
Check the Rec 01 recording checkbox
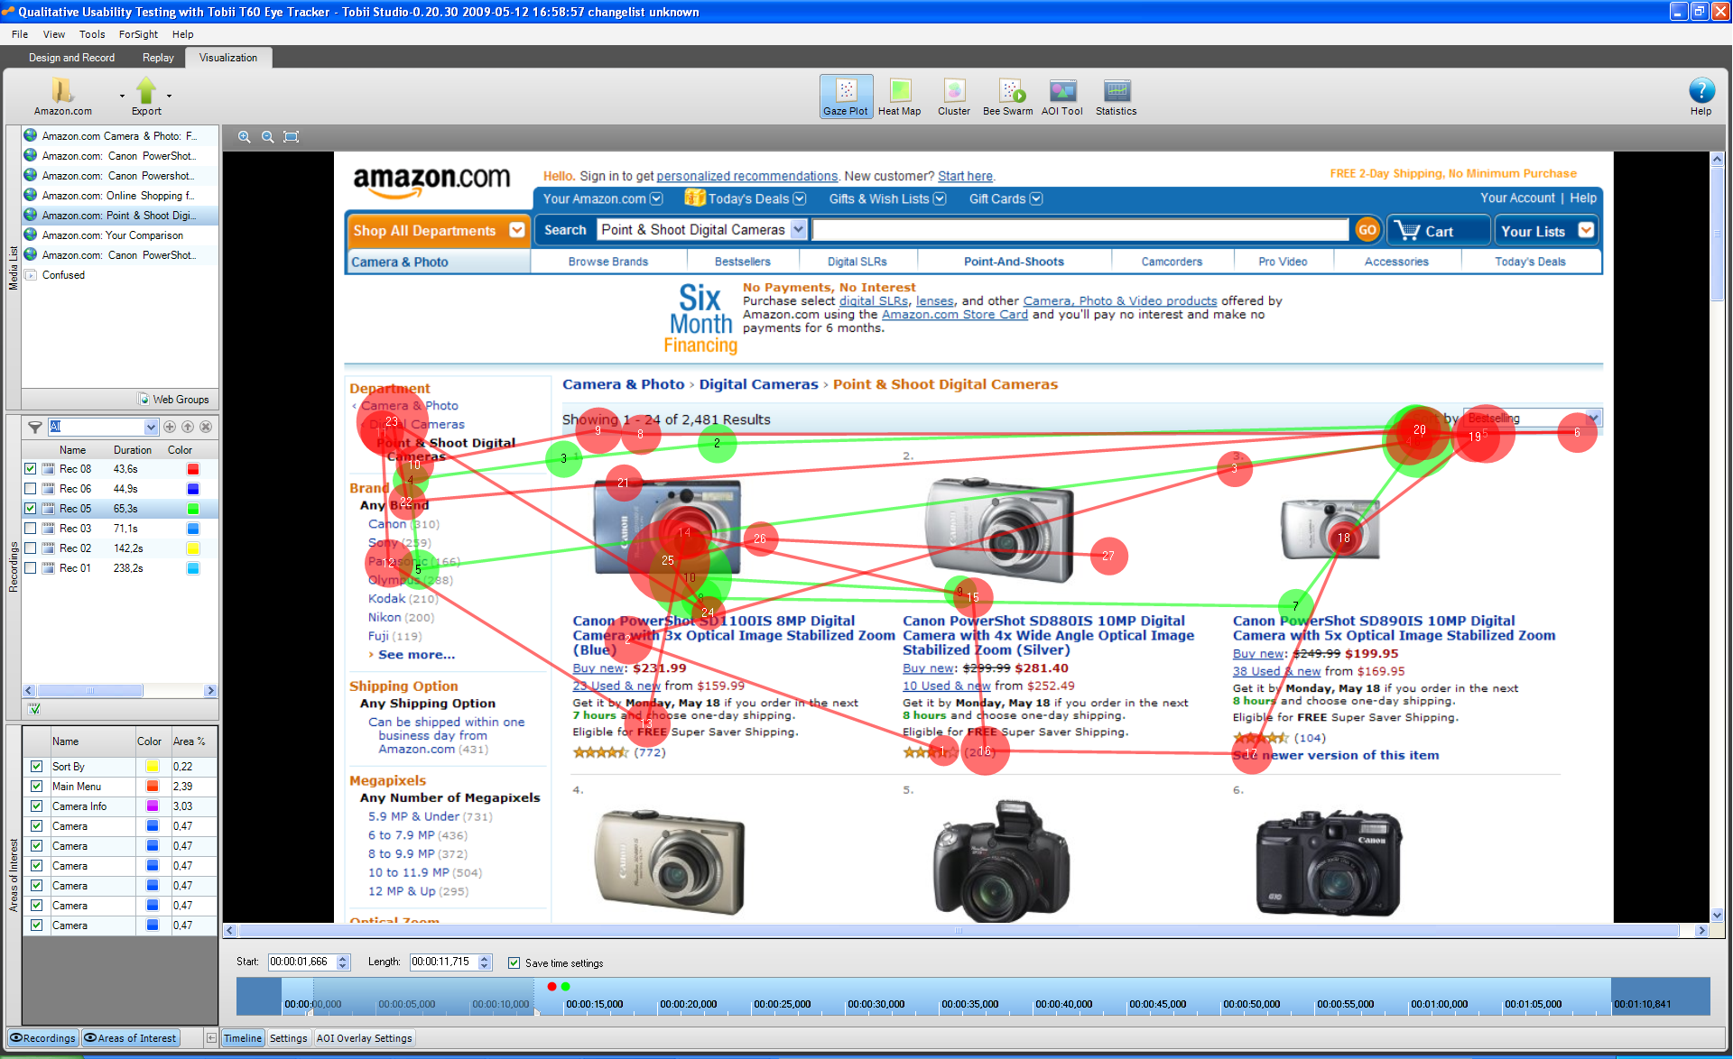click(x=31, y=568)
